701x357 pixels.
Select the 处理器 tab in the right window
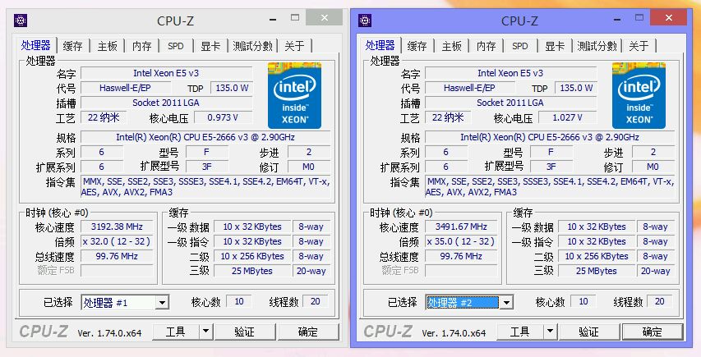coord(380,45)
